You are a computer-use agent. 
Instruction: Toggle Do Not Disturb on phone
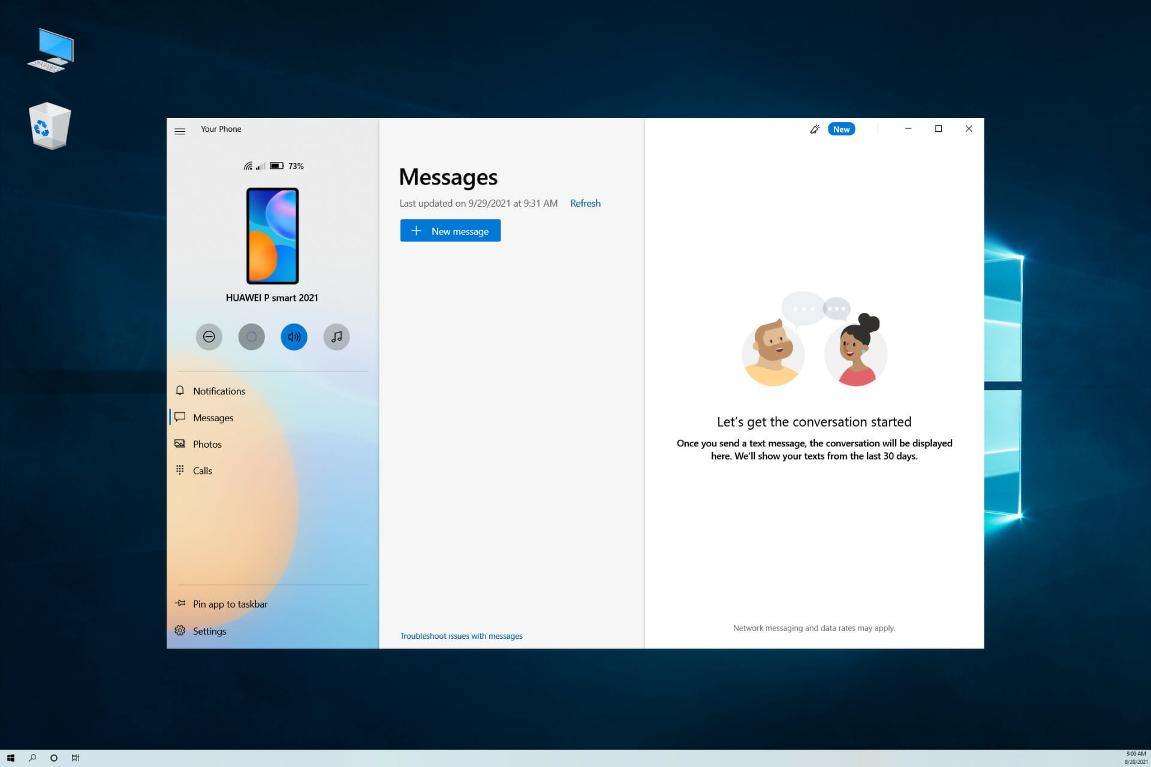pyautogui.click(x=209, y=337)
